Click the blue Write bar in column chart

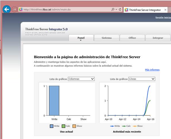pos(54,101)
